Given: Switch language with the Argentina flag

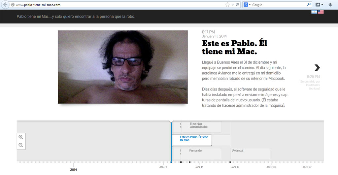Looking at the screenshot, I should pos(314,12).
